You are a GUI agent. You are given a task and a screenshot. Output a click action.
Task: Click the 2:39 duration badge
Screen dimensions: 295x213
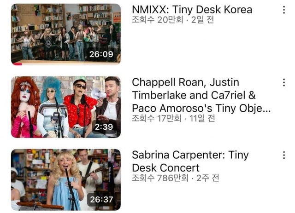(104, 127)
